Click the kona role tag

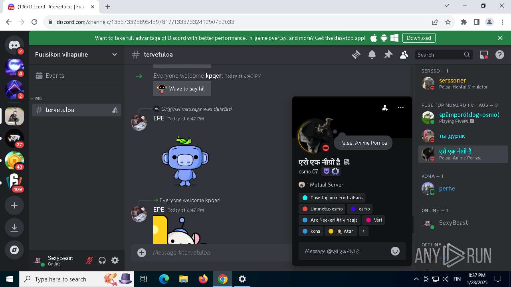click(x=311, y=231)
